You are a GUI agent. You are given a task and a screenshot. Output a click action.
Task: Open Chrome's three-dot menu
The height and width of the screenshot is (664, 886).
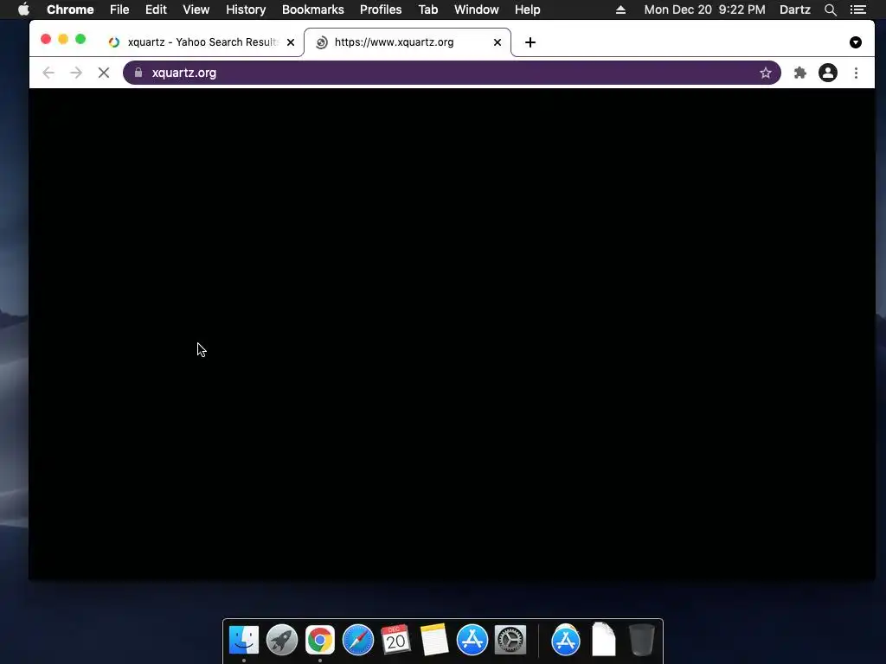[x=856, y=73]
